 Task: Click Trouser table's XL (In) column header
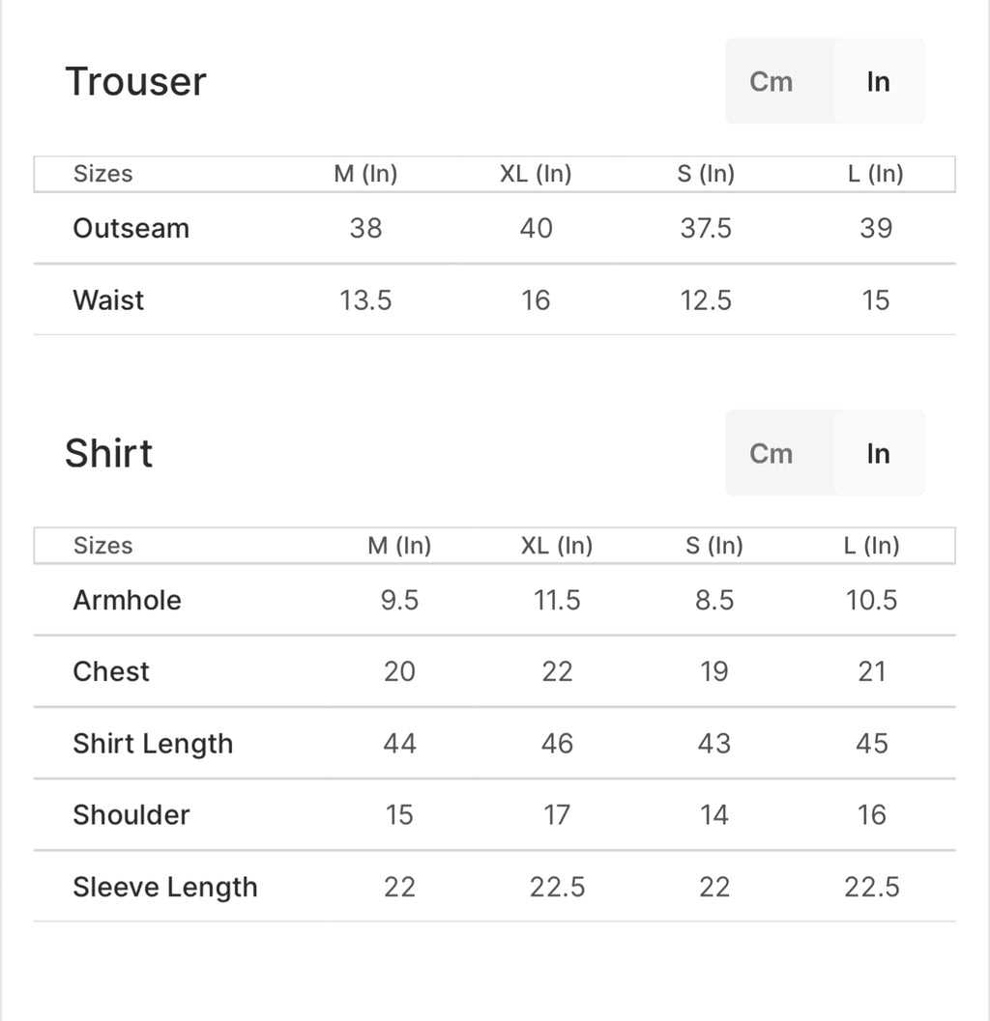tap(536, 174)
